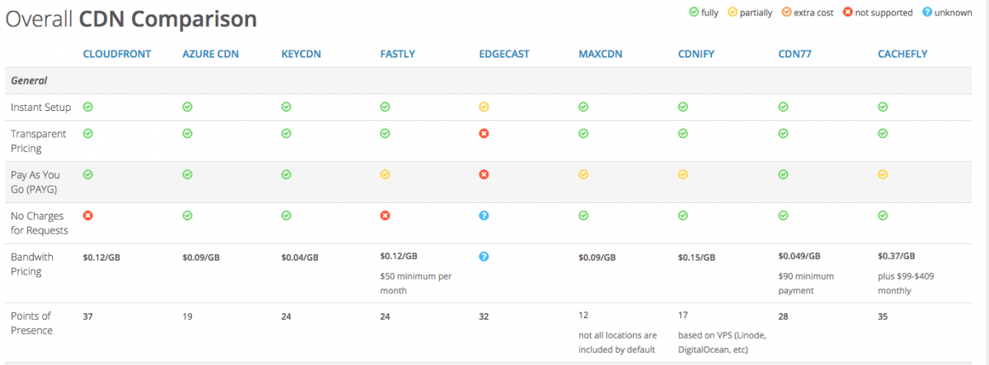The image size is (989, 365).
Task: Click the red 'not supported' legend icon
Action: click(846, 12)
